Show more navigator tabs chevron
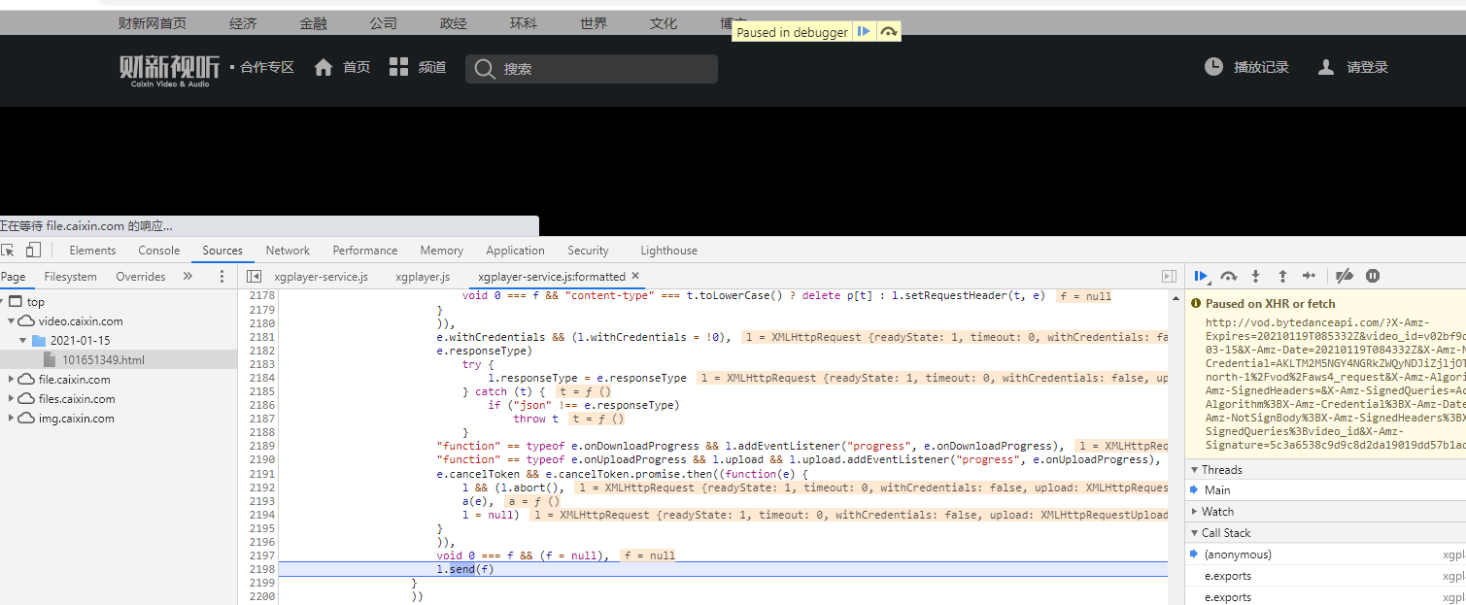Screen dimensions: 1466x605 coord(188,277)
